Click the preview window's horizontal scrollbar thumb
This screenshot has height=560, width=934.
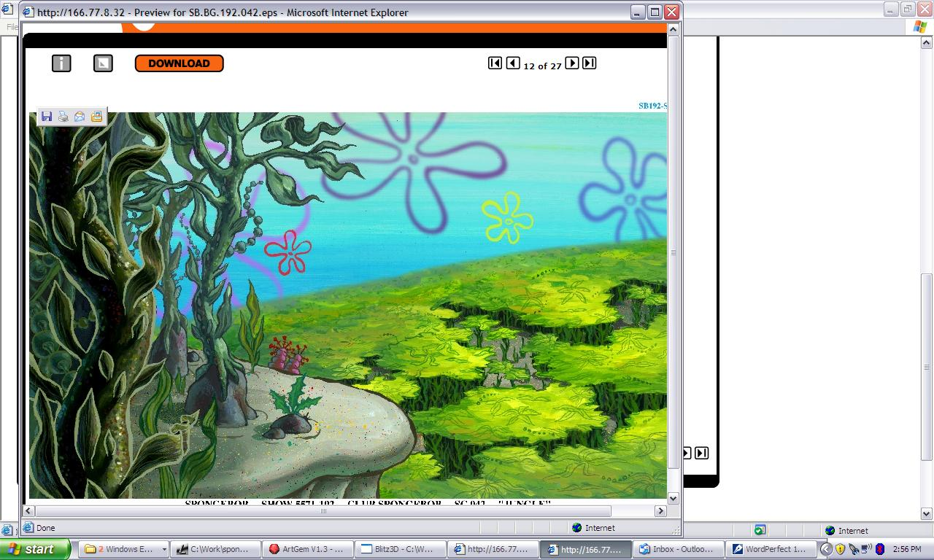point(323,511)
